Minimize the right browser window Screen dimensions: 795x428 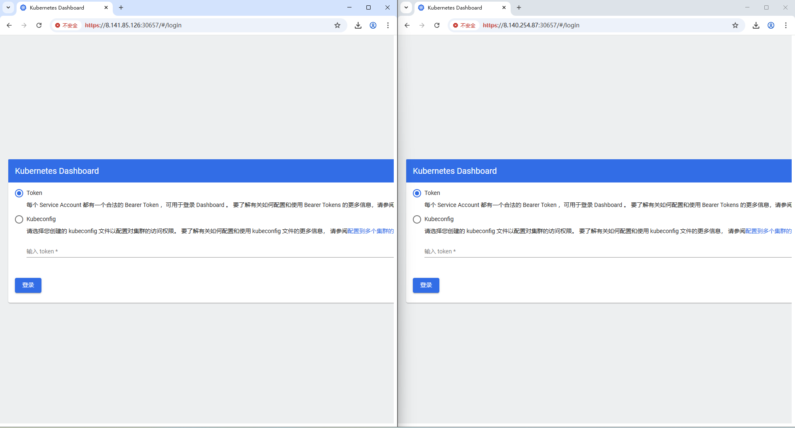(747, 7)
